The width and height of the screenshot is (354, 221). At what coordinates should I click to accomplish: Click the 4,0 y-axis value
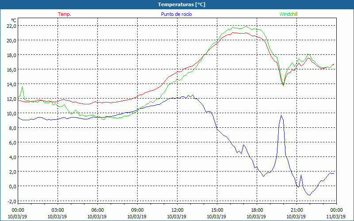(x=13, y=157)
